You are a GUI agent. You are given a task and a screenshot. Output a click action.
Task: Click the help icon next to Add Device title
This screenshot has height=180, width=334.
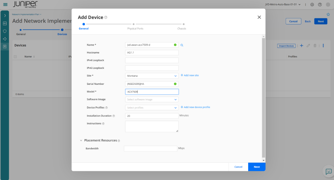tap(106, 17)
